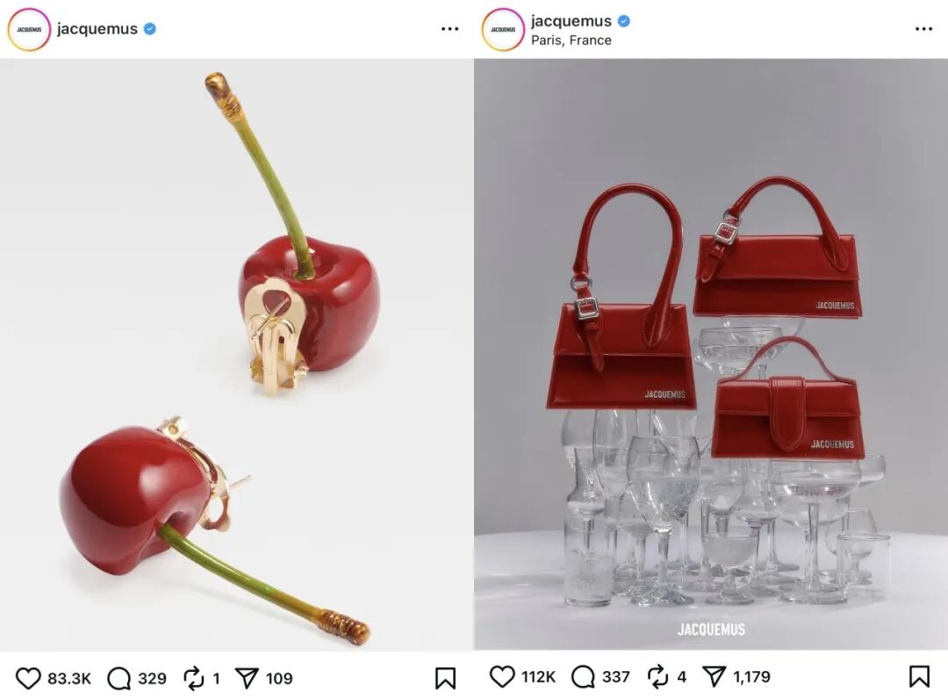This screenshot has width=948, height=700.
Task: Open more options on the cherry earrings post
Action: [x=449, y=29]
